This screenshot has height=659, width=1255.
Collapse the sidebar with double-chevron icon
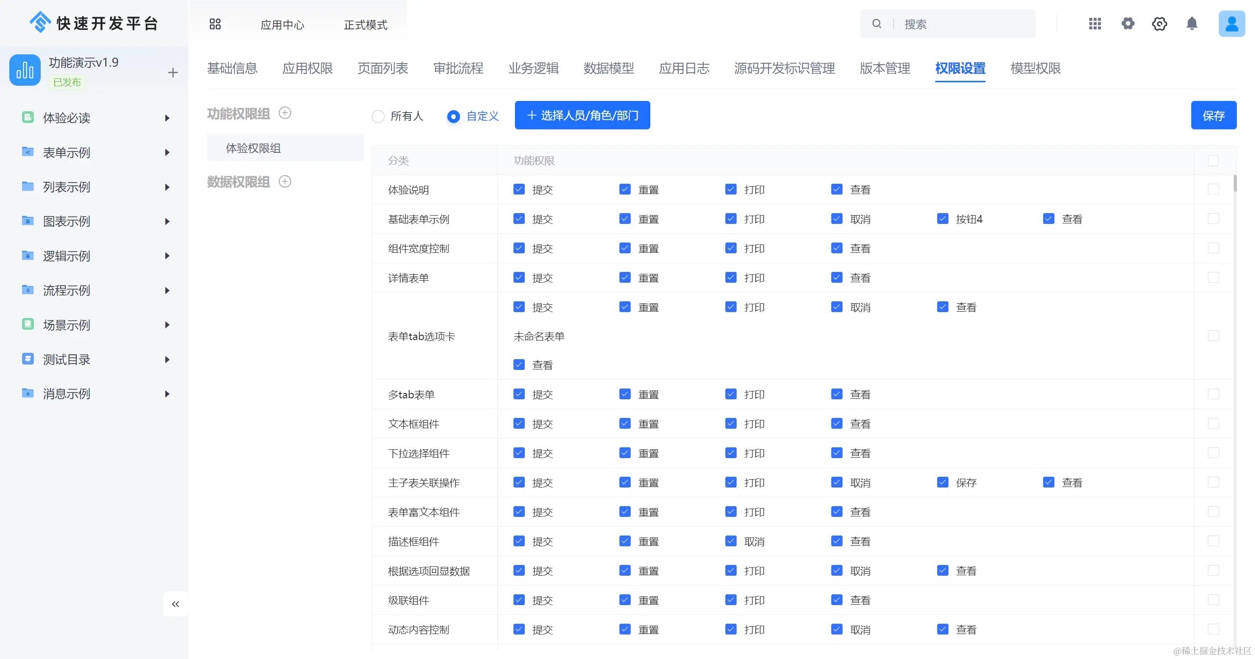pyautogui.click(x=175, y=604)
